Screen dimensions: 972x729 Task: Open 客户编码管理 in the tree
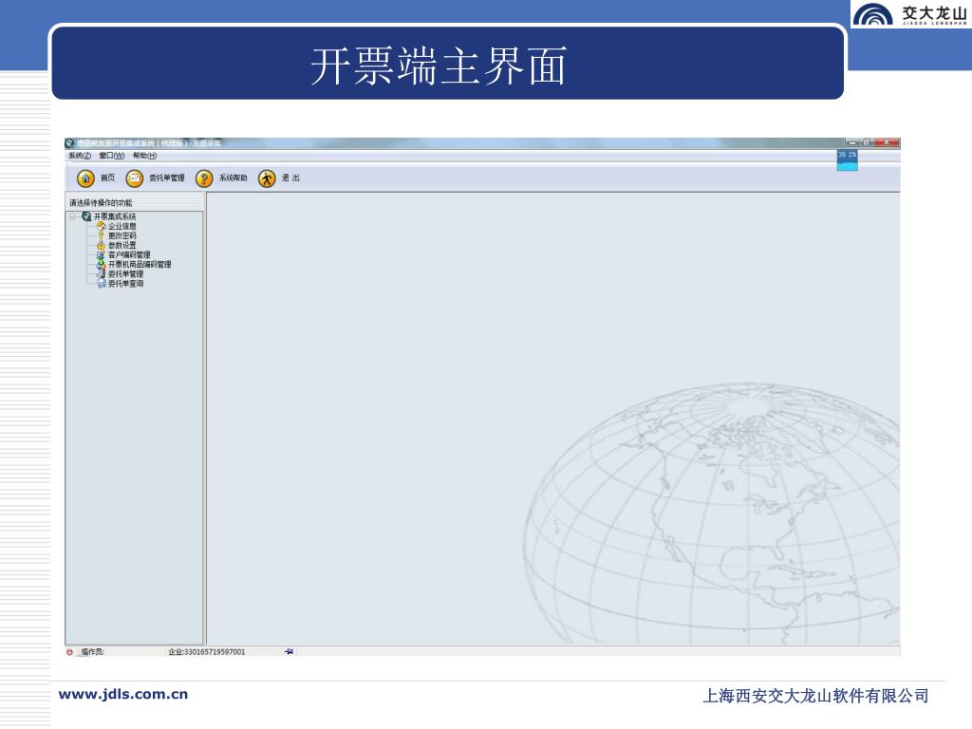coord(129,254)
